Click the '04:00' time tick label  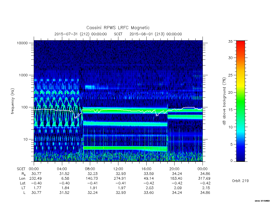pyautogui.click(x=62, y=169)
